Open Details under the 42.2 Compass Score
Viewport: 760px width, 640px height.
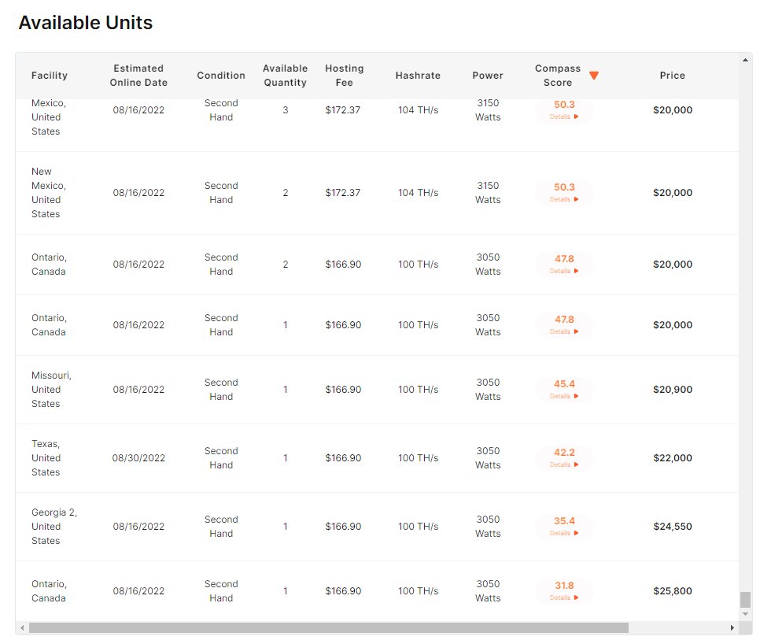click(x=563, y=464)
